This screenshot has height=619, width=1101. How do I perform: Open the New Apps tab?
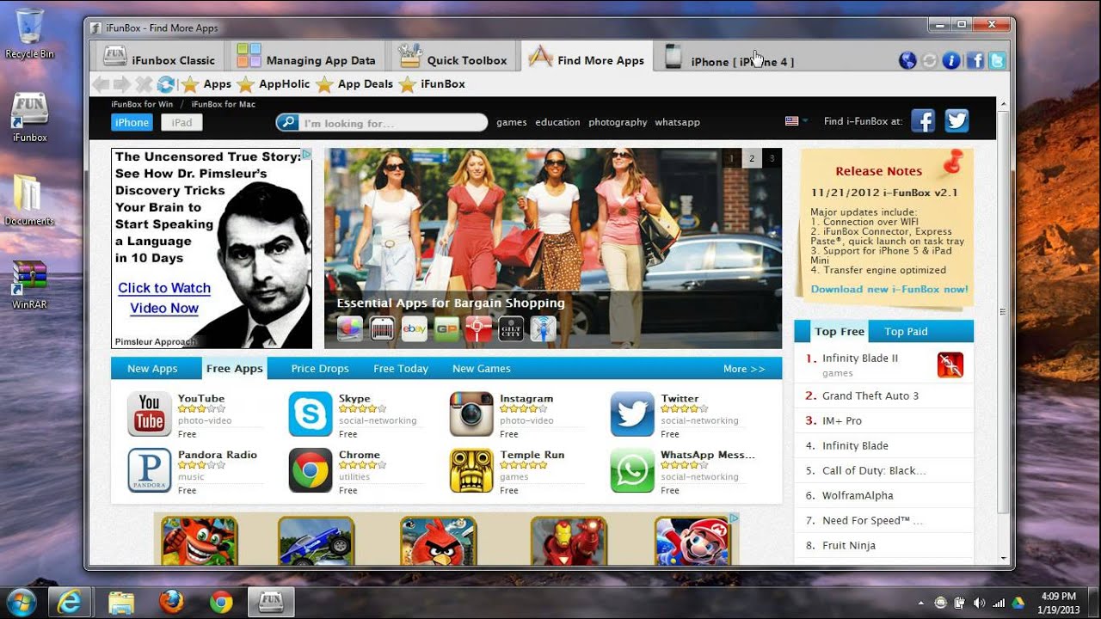tap(152, 369)
